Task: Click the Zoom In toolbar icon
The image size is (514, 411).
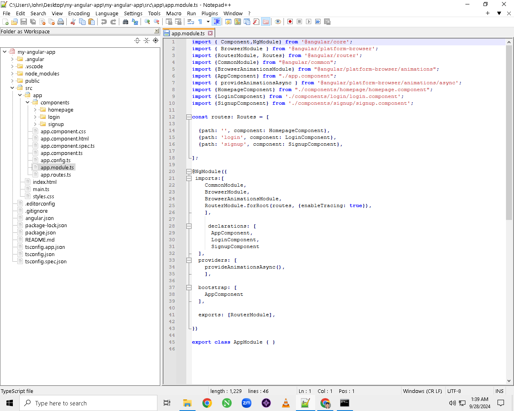Action: [x=147, y=22]
